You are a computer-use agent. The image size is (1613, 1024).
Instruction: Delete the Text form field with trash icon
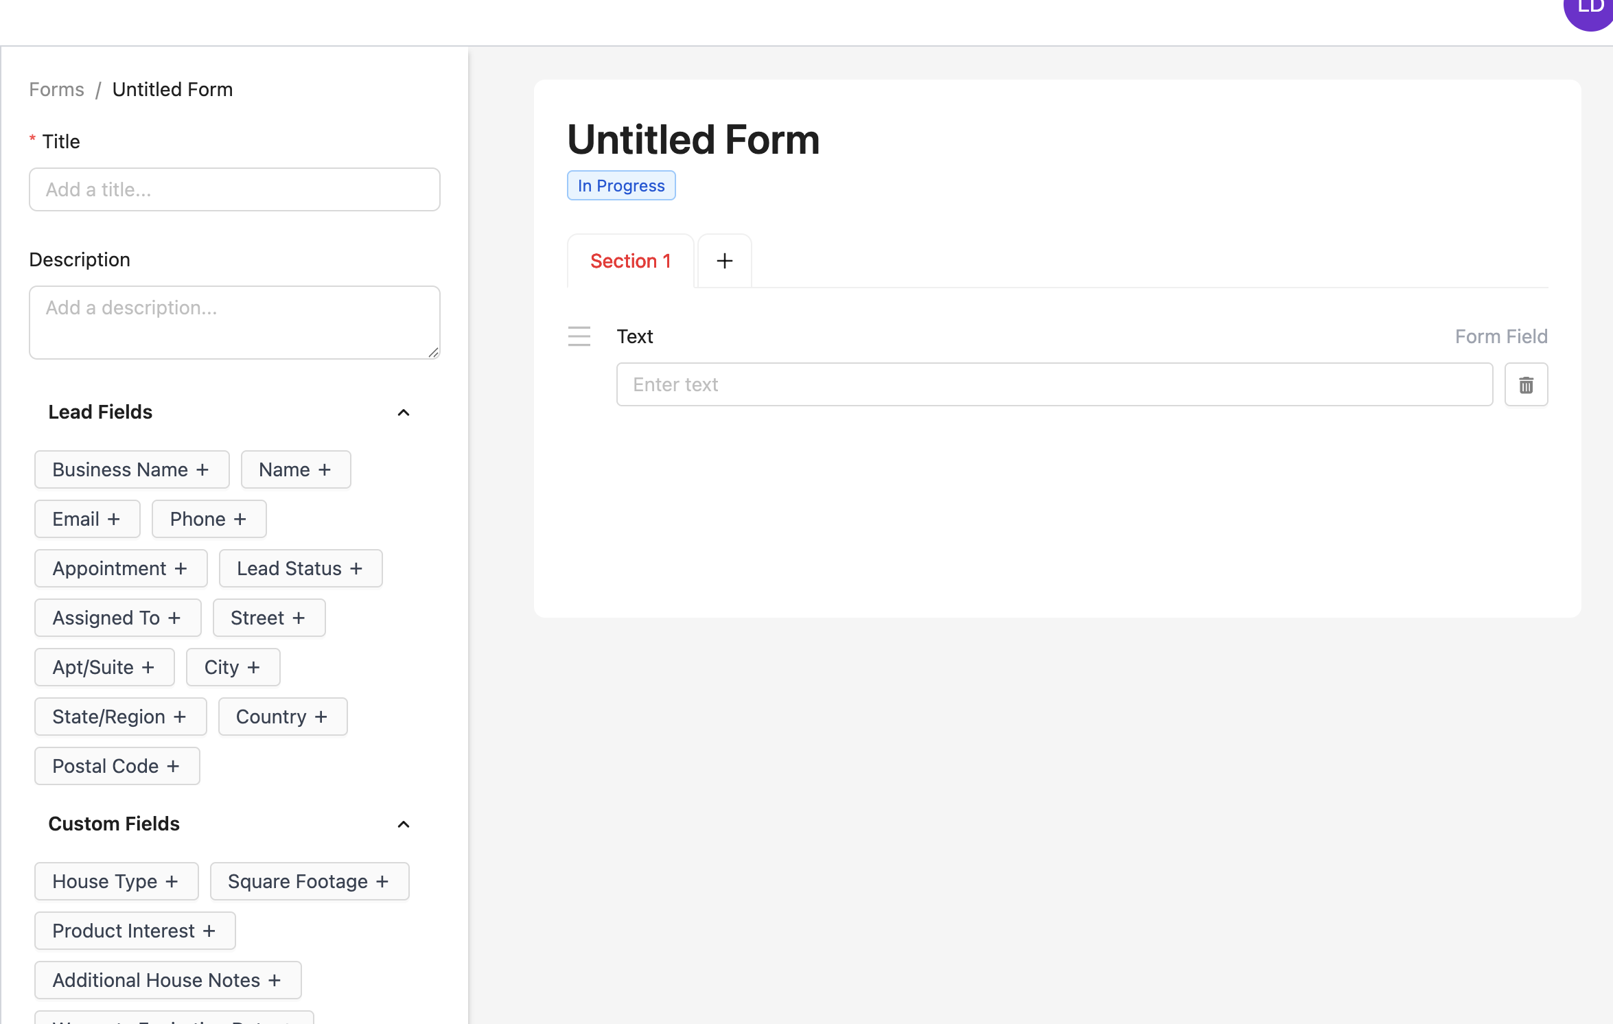pos(1525,384)
